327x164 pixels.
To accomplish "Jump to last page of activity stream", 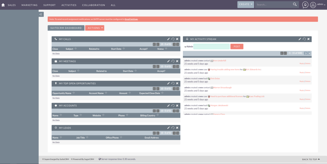I will coord(309,53).
